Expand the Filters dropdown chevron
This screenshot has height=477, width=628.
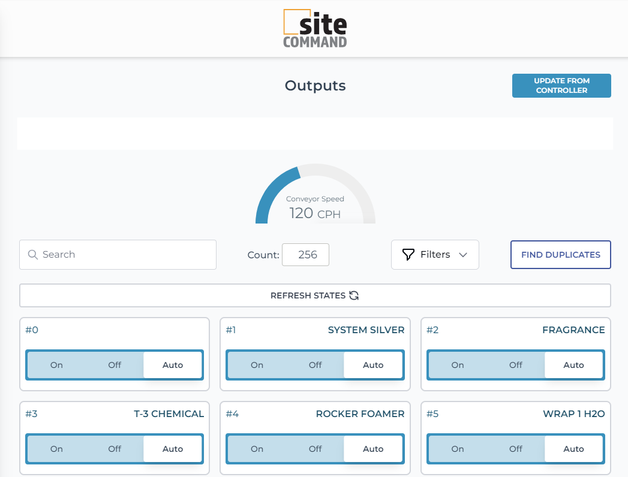463,255
